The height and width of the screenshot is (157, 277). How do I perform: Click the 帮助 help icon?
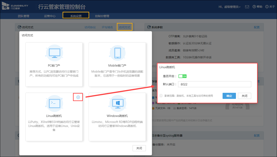click(254, 7)
